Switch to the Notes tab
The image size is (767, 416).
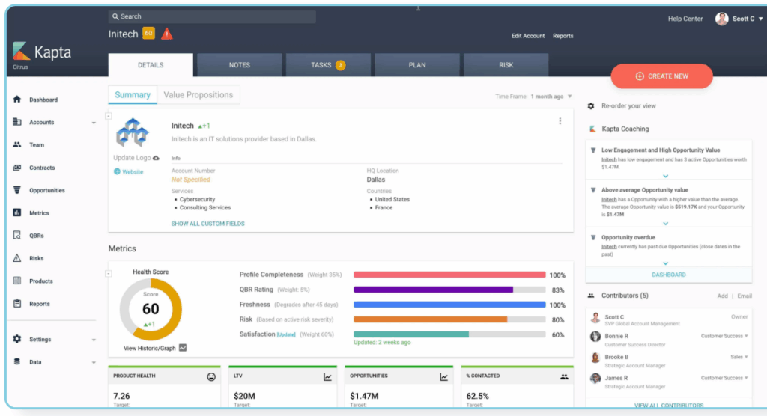coord(239,65)
